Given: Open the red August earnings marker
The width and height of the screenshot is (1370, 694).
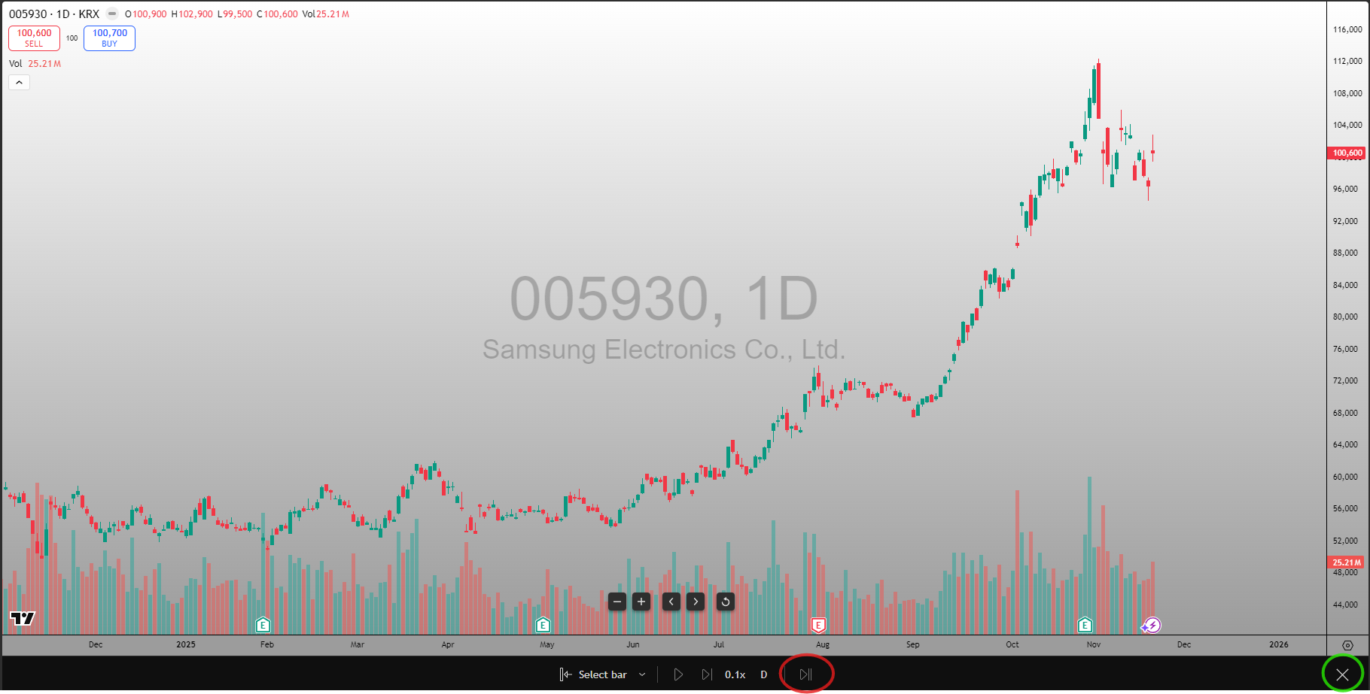Looking at the screenshot, I should 818,625.
